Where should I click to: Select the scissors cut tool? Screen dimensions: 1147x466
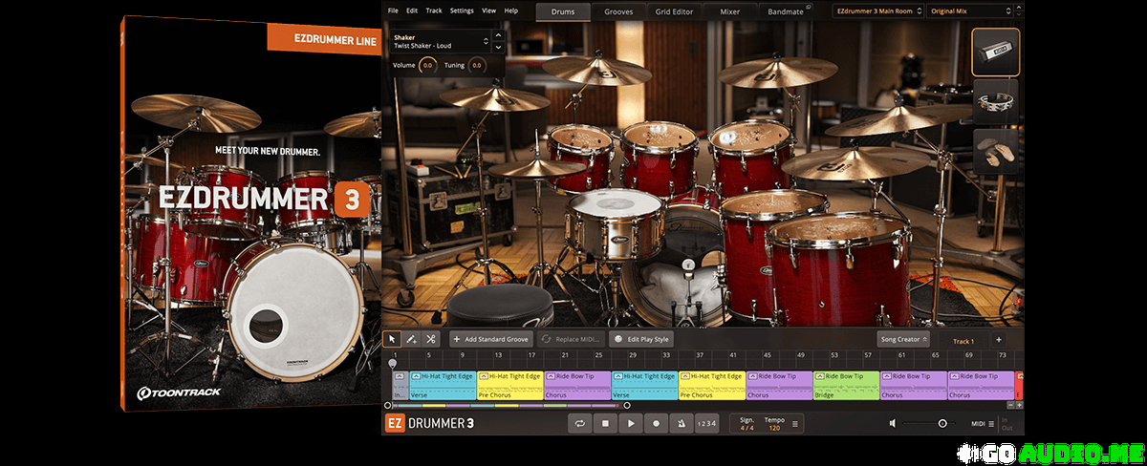(x=430, y=339)
